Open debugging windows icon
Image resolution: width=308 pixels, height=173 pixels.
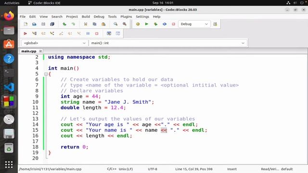click(109, 33)
